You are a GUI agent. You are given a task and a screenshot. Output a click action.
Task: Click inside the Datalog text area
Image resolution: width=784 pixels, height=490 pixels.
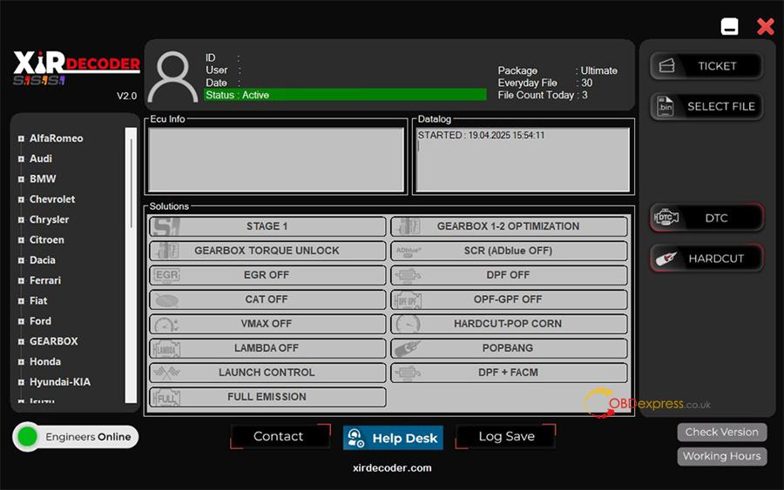pyautogui.click(x=523, y=159)
